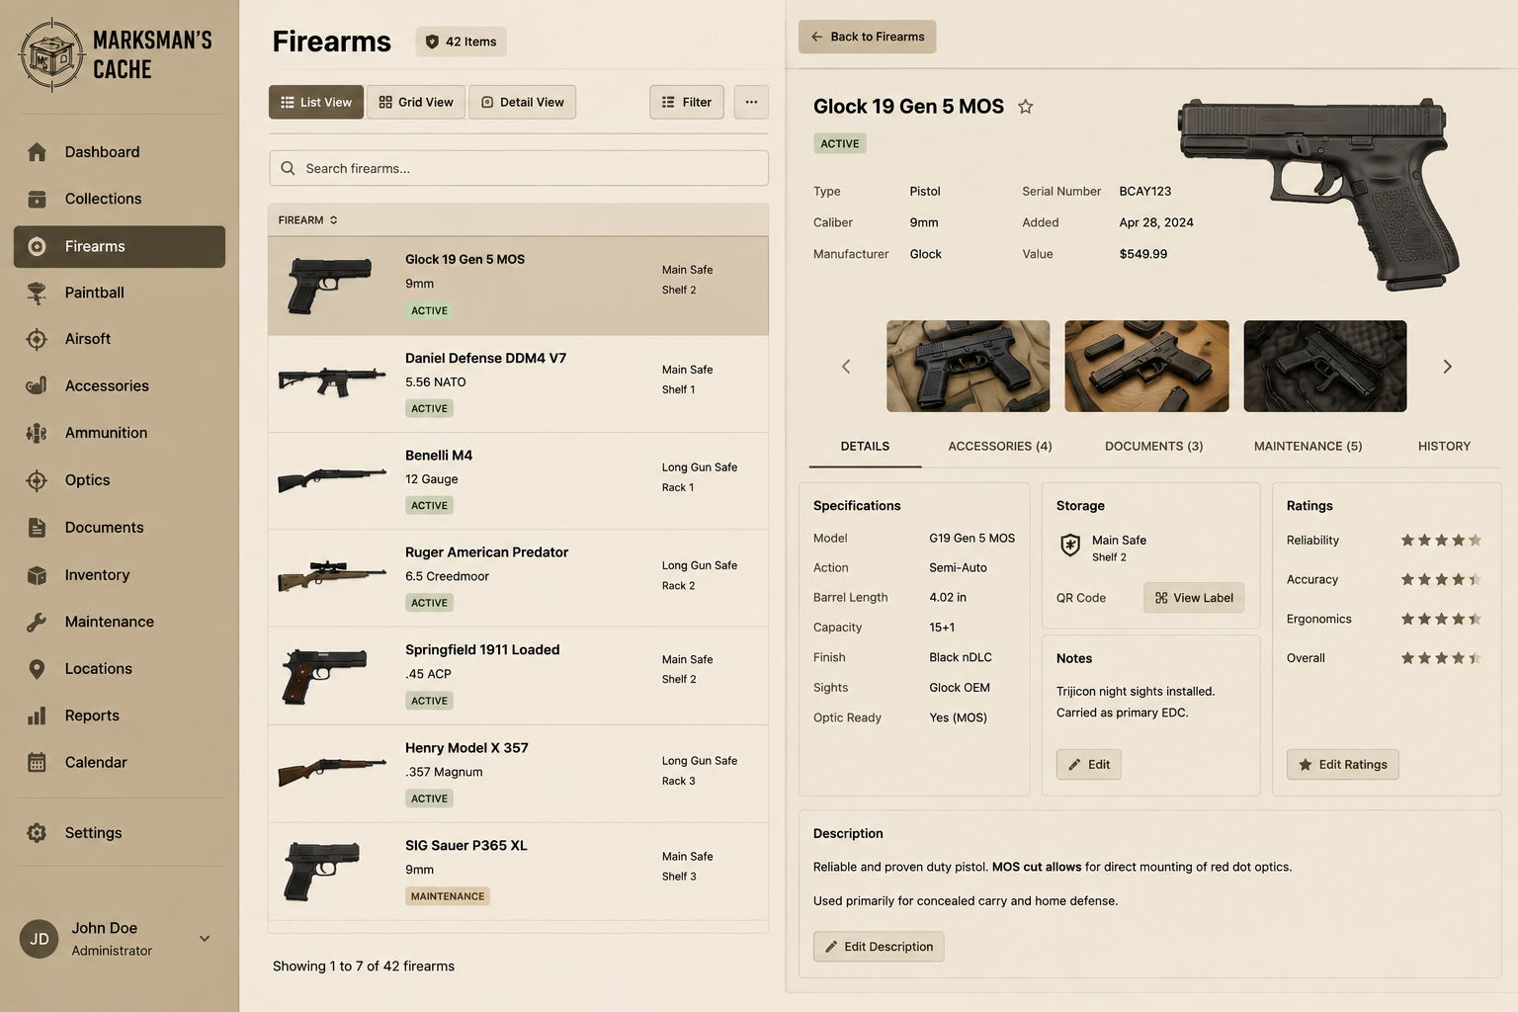Click the serial number BCAY123
Image resolution: width=1518 pixels, height=1012 pixels.
point(1144,192)
